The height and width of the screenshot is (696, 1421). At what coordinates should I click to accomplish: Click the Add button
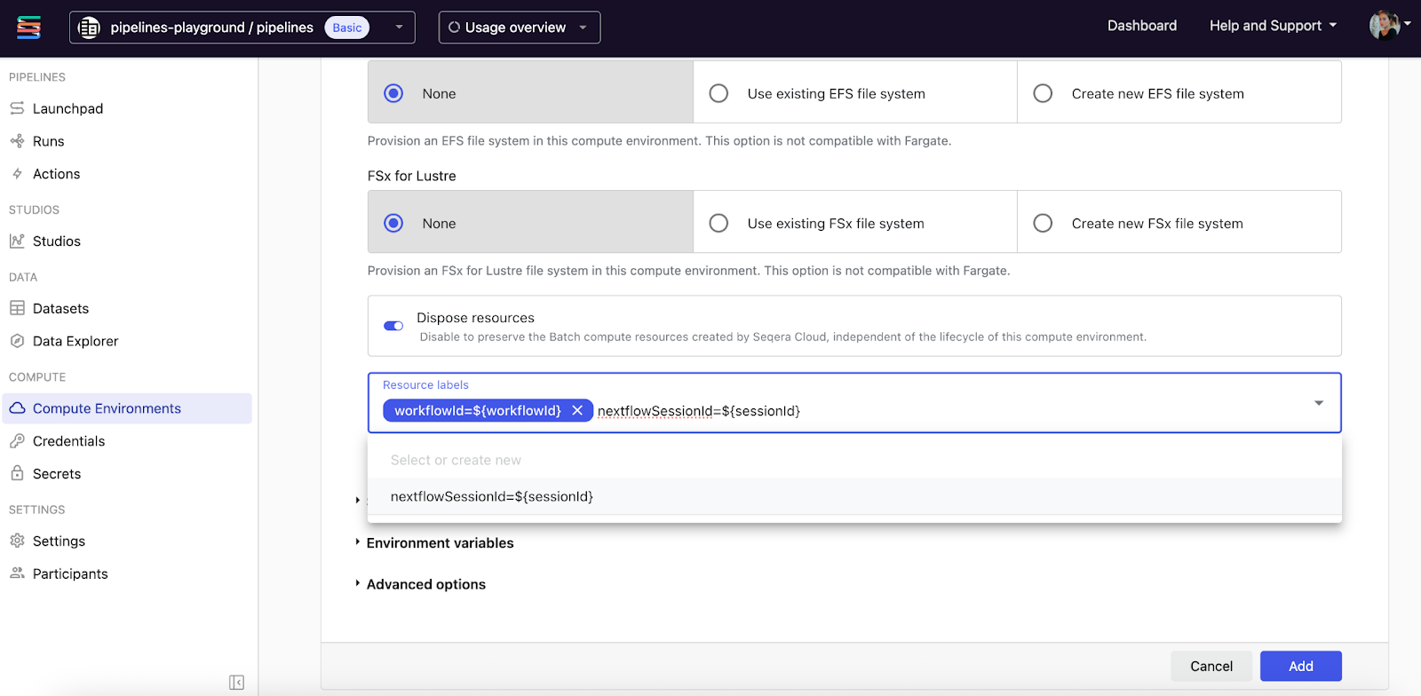pyautogui.click(x=1300, y=666)
